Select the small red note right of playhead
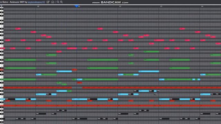The width and height of the screenshot is (221, 124). (79, 83)
